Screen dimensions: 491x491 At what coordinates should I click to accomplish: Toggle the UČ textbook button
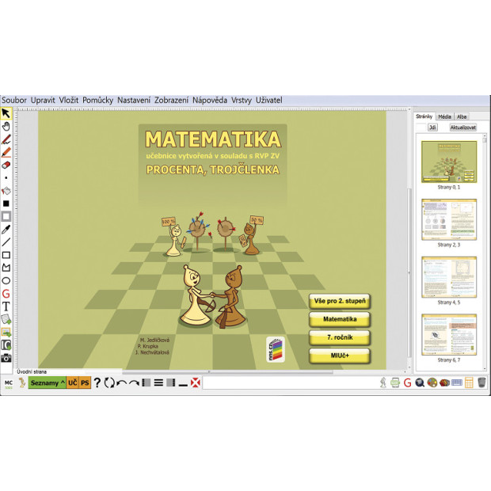(x=72, y=383)
